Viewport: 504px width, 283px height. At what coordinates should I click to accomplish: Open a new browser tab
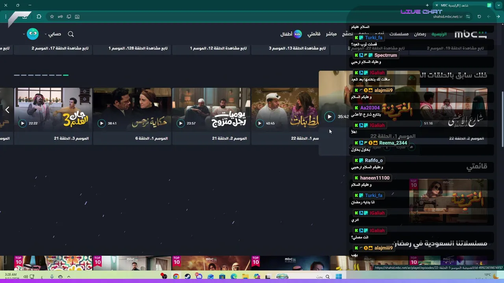[427, 5]
